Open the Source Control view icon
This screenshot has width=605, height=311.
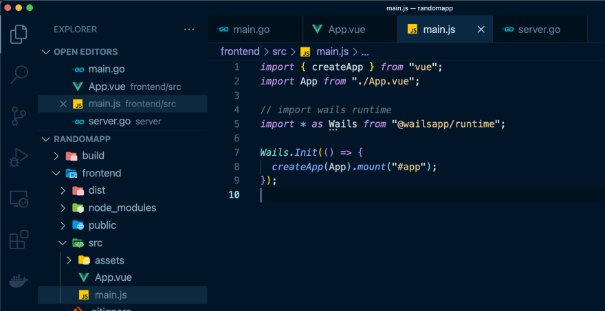(19, 117)
